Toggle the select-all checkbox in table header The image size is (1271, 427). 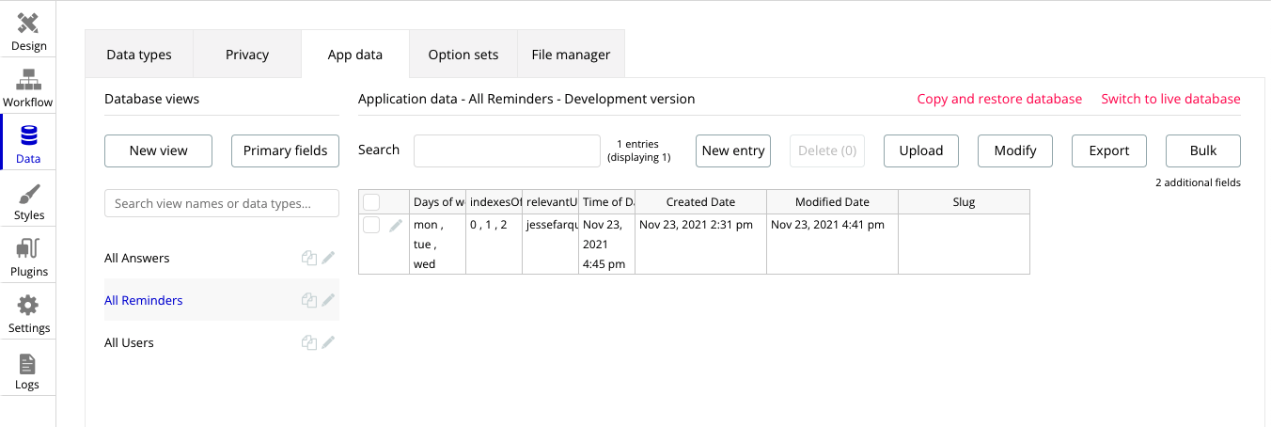[371, 202]
